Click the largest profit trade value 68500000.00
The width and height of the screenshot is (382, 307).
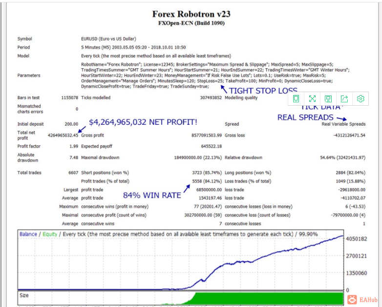pos(209,190)
